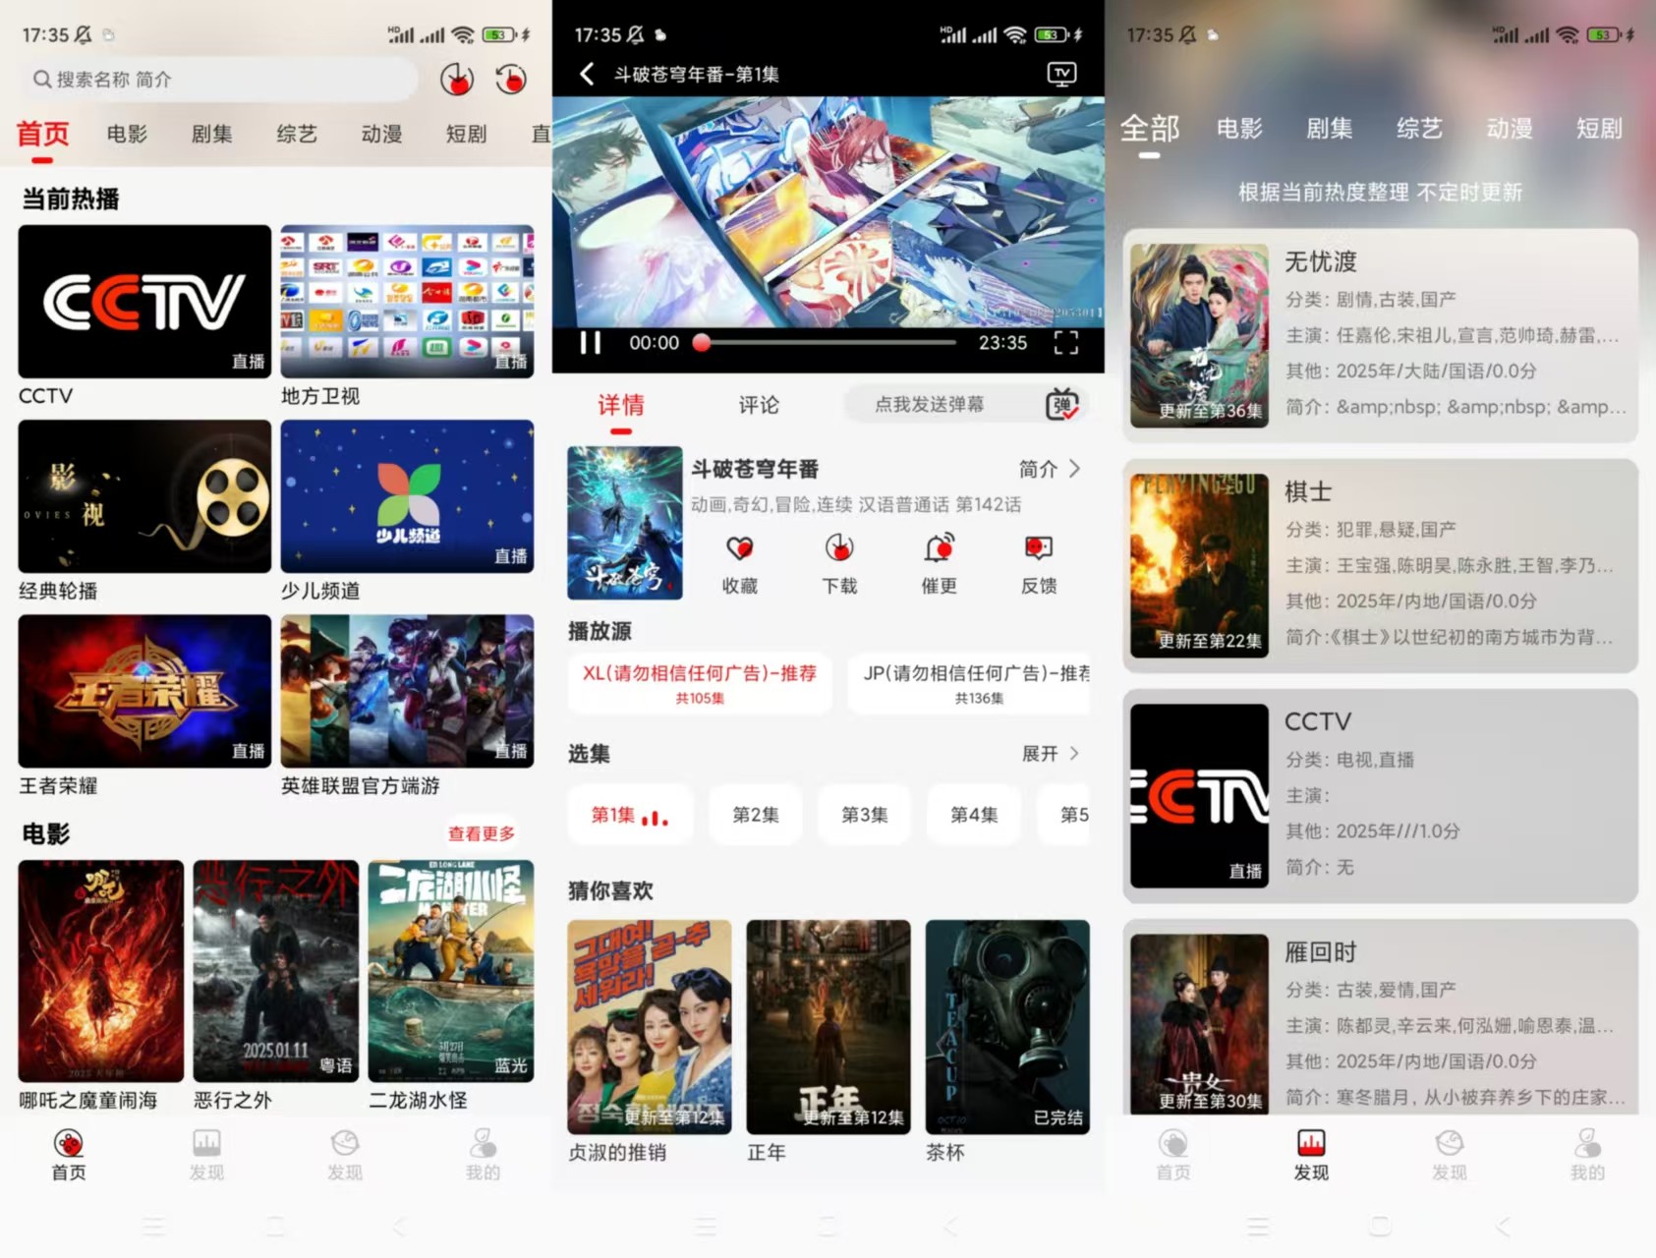The width and height of the screenshot is (1656, 1258).
Task: Click the 点我发送弹幕 input box
Action: point(930,404)
